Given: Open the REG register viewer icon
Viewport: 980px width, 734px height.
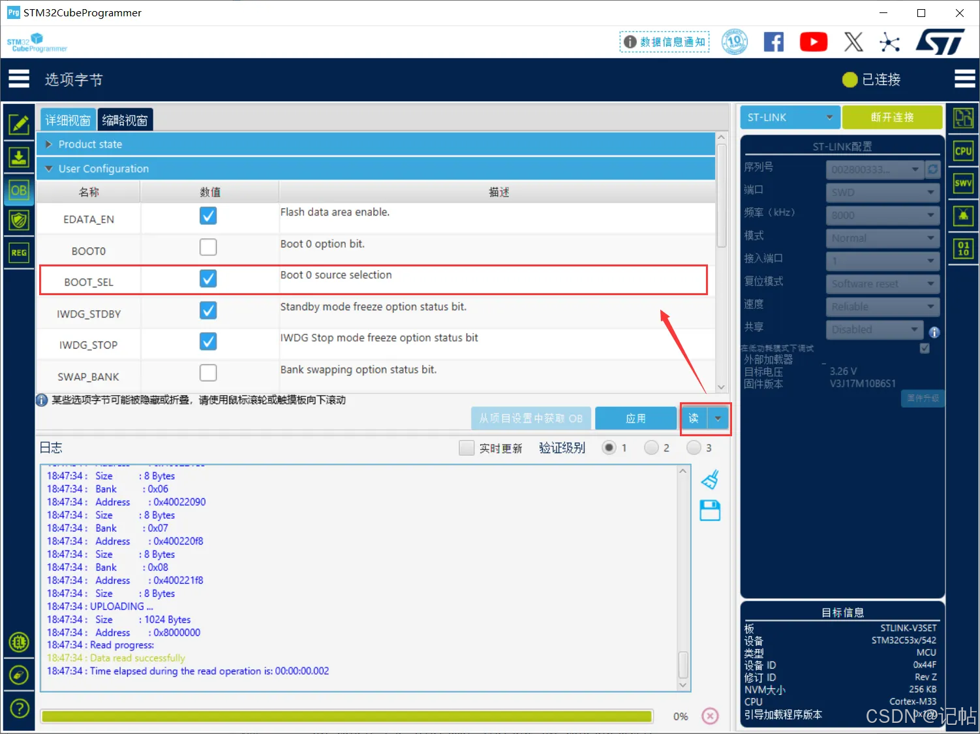Looking at the screenshot, I should tap(19, 253).
